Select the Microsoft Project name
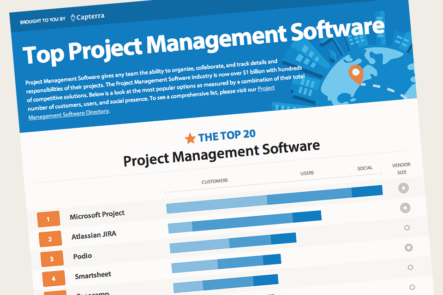 97,215
